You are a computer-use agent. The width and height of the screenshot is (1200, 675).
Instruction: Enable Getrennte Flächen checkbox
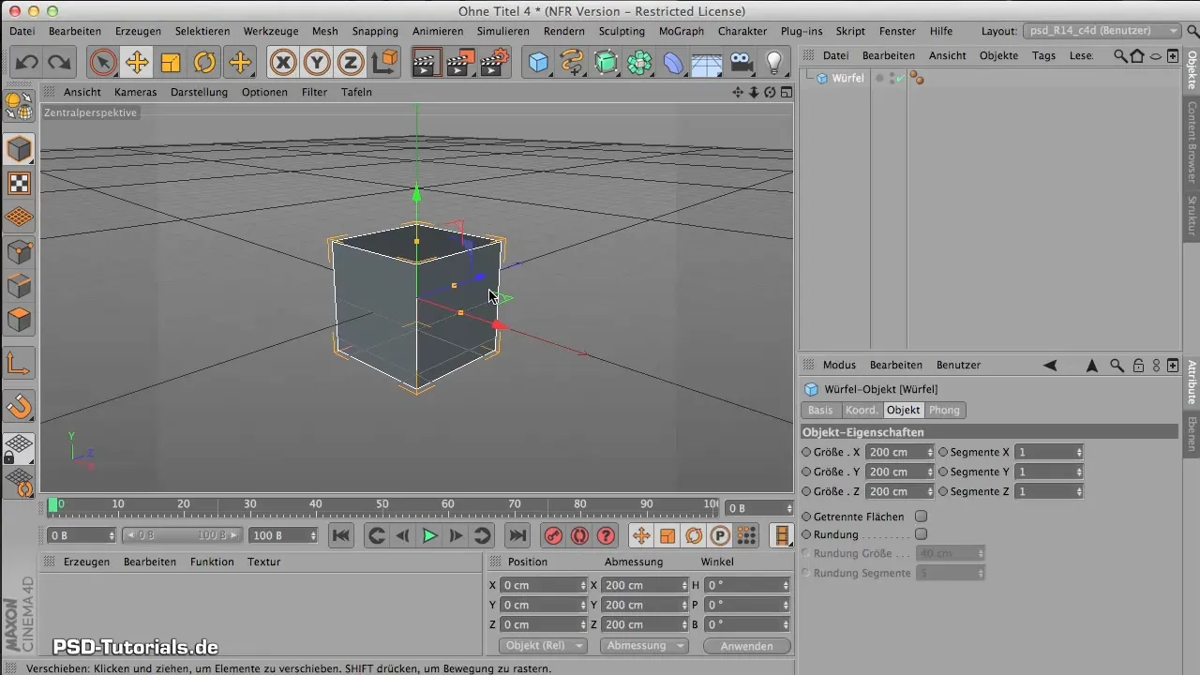pos(921,517)
